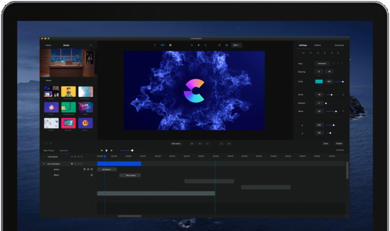Select the pointer cursor tool
This screenshot has width=390, height=231.
tap(192, 45)
